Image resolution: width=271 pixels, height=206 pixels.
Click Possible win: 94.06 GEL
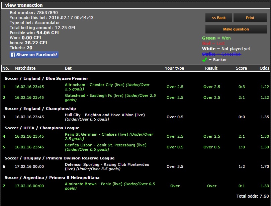(35, 33)
